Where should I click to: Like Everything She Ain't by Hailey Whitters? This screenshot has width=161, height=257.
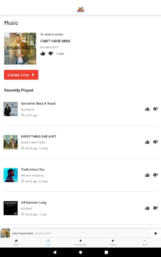coord(147,142)
